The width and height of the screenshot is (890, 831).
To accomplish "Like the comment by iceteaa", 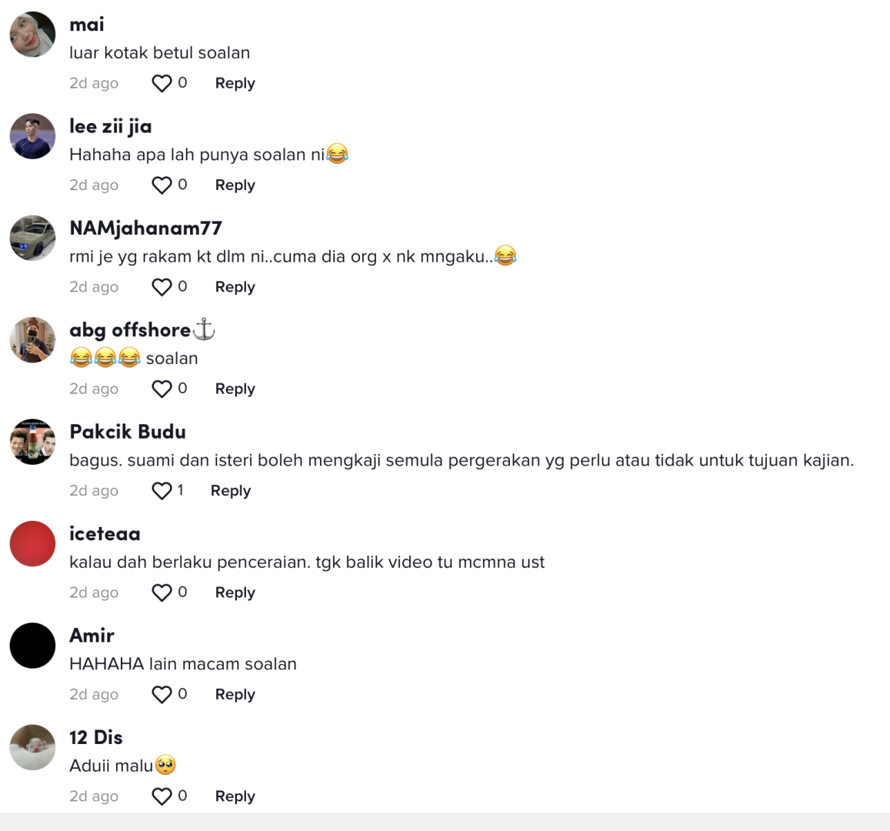I will 162,592.
